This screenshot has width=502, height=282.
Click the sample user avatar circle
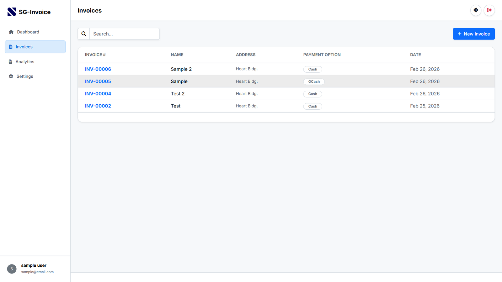[x=12, y=269]
